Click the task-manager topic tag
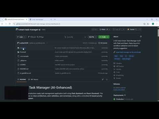The height and width of the screenshot is (119, 159). (126, 59)
